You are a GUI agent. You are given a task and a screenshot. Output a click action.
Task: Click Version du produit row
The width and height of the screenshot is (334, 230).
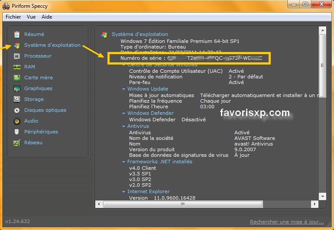[192, 149]
